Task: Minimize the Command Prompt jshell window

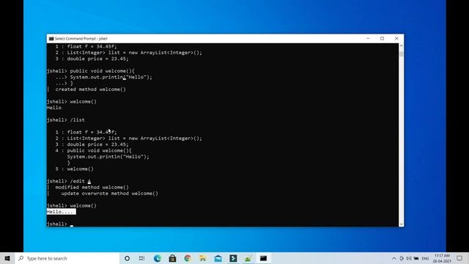Action: click(368, 38)
